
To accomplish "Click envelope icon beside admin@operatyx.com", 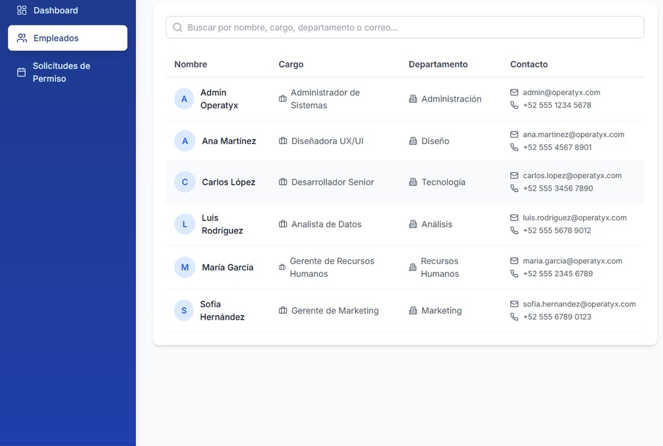I will (x=514, y=92).
